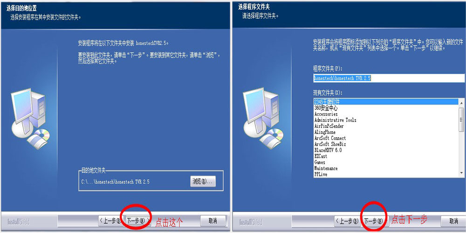The image size is (466, 233).
Task: Click 取消 in the 选择目的地位置 dialog
Action: pyautogui.click(x=213, y=221)
